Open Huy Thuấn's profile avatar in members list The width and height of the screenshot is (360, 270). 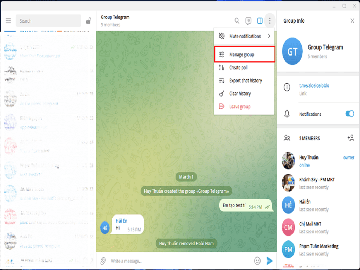point(288,161)
